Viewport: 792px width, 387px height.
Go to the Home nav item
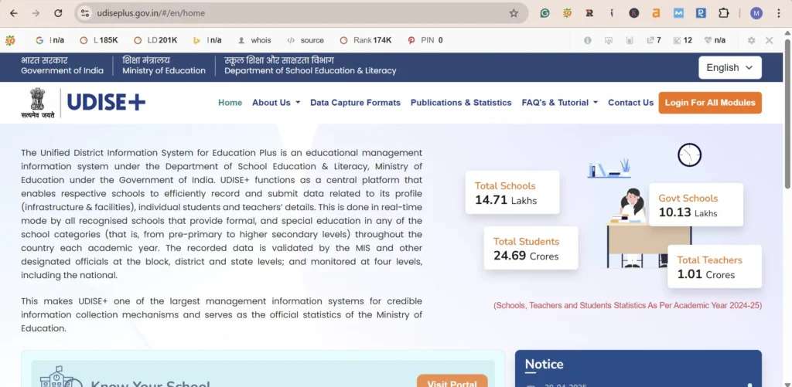pyautogui.click(x=230, y=103)
